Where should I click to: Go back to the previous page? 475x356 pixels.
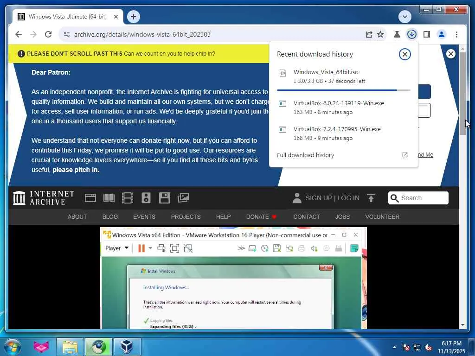point(19,34)
